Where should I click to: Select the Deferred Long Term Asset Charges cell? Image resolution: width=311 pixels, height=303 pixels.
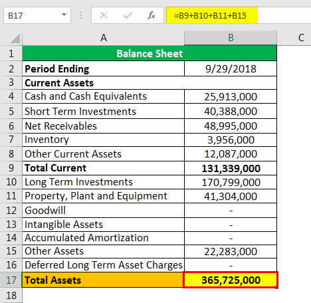(x=103, y=265)
